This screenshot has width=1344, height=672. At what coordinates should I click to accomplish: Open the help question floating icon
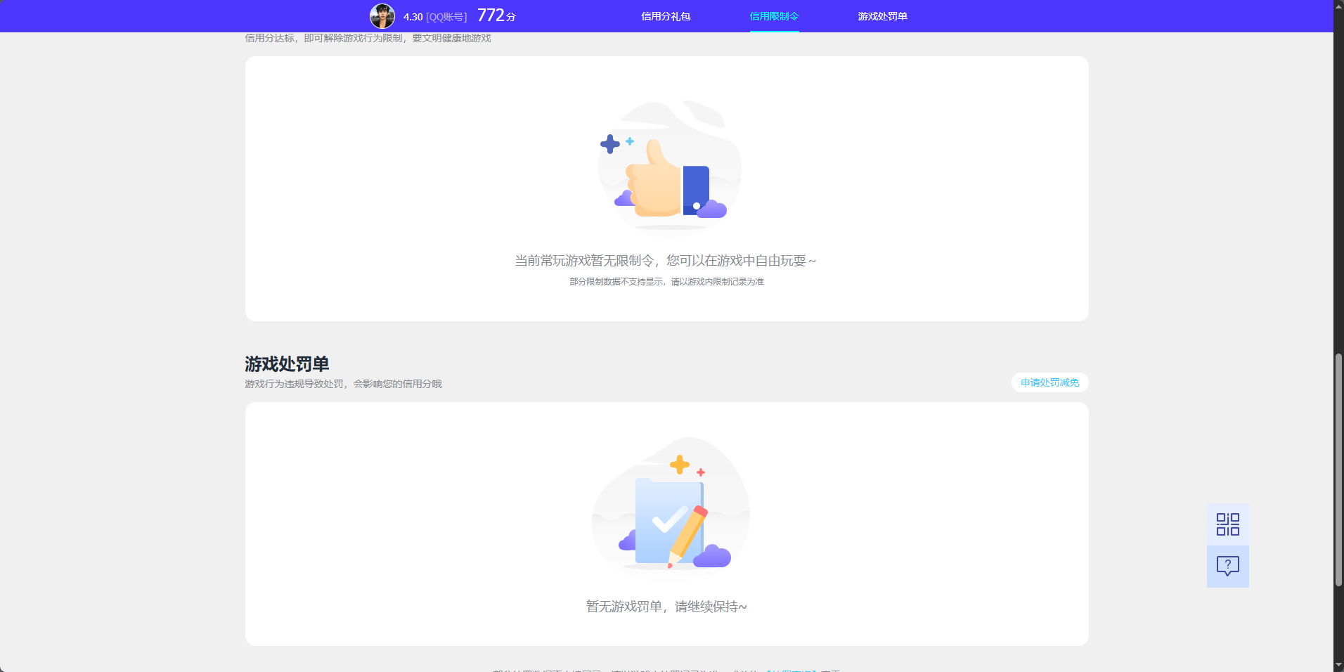pos(1227,567)
